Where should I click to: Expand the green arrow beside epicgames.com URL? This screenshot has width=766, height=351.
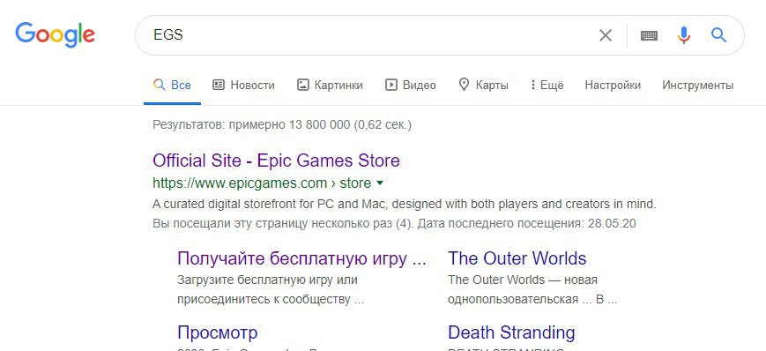point(380,183)
